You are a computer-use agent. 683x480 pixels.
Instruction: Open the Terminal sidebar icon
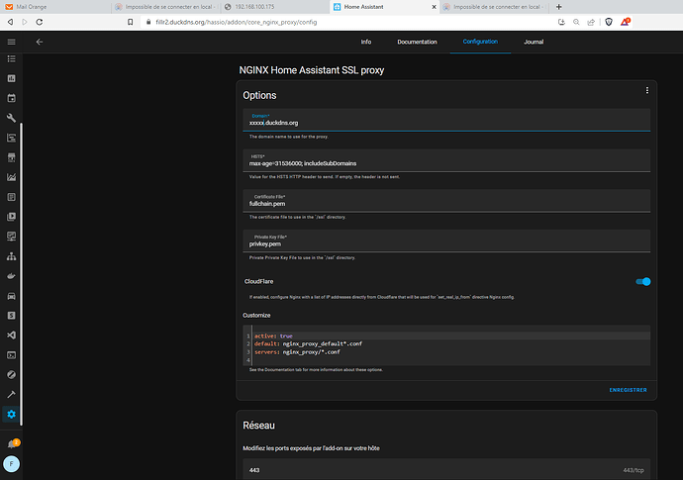pyautogui.click(x=11, y=355)
